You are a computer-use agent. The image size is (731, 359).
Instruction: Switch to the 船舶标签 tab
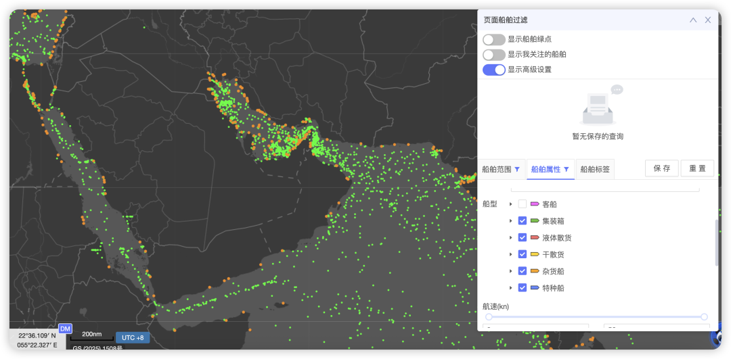tap(595, 169)
